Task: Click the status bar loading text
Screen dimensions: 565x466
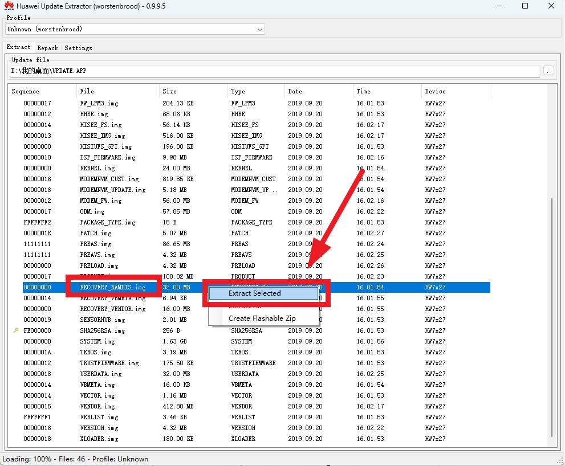Action: pyautogui.click(x=75, y=459)
